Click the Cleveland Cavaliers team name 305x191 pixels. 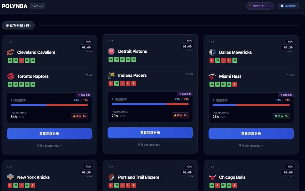click(36, 52)
